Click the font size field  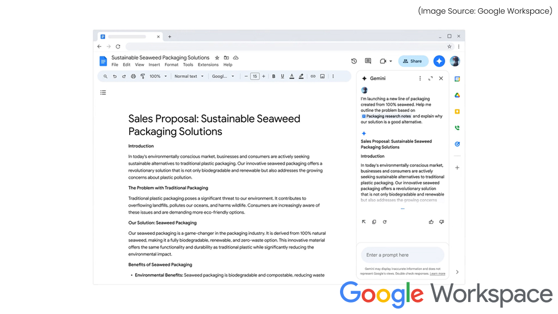click(x=255, y=76)
